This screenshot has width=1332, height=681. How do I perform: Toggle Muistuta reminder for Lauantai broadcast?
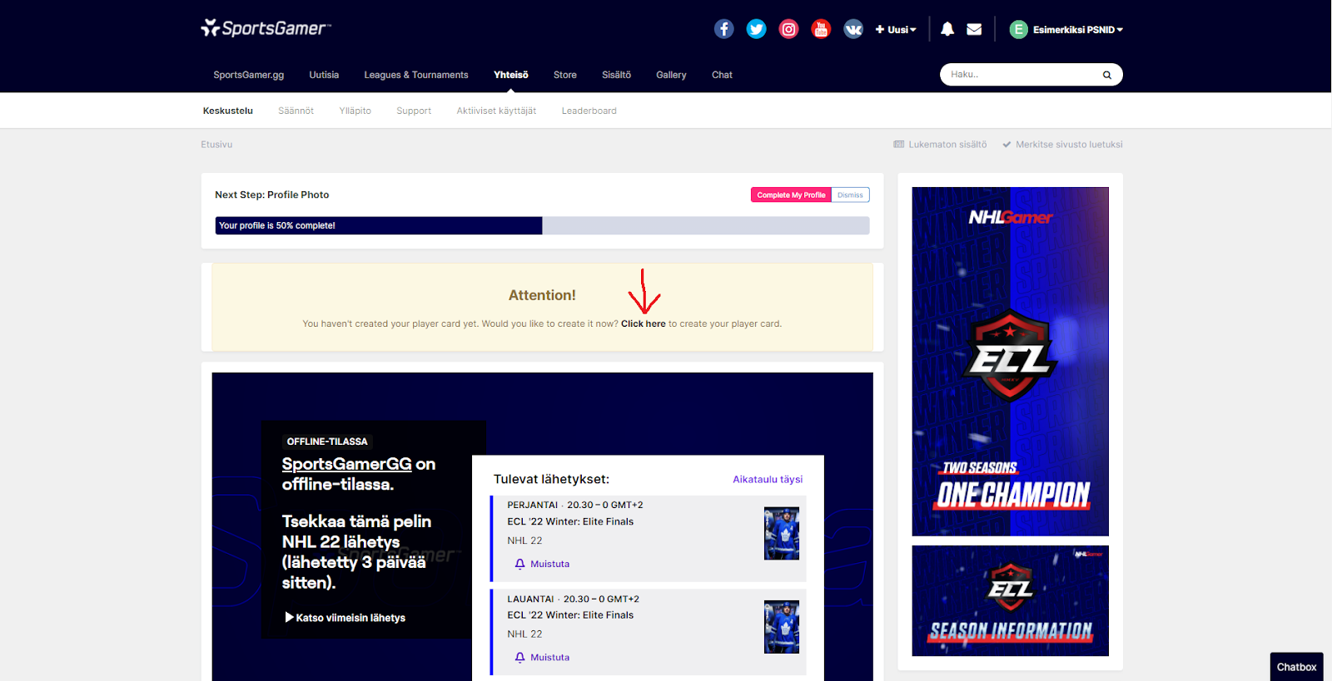pos(542,658)
